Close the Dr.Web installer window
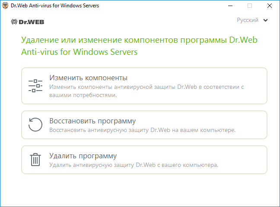 pyautogui.click(x=270, y=6)
